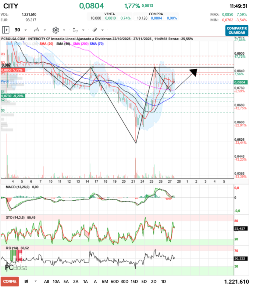
Task: Select the A time range
Action: click(95, 282)
